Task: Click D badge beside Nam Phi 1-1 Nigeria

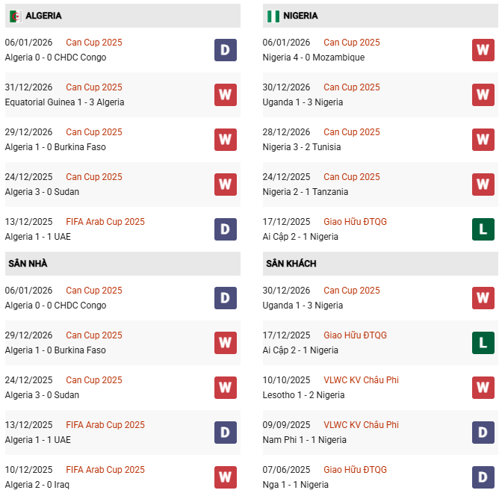Action: [x=483, y=433]
